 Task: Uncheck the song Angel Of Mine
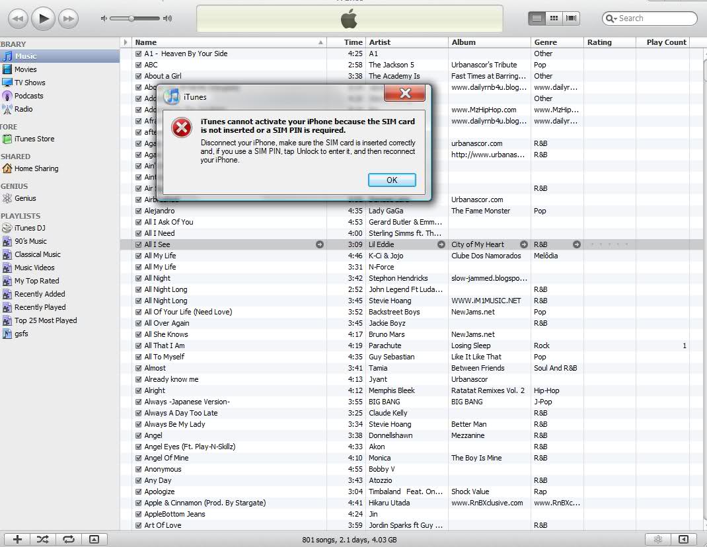pyautogui.click(x=138, y=458)
